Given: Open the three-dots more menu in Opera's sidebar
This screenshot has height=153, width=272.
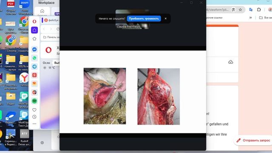Looking at the screenshot, I should click(34, 124).
